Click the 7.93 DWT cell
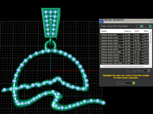Image resolution: width=153 pixels, height=114 pixels. [138, 38]
